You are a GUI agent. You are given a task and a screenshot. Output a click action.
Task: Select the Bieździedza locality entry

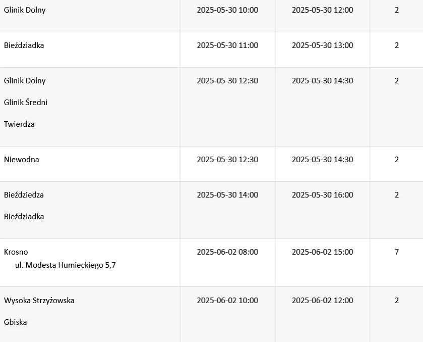tap(24, 195)
